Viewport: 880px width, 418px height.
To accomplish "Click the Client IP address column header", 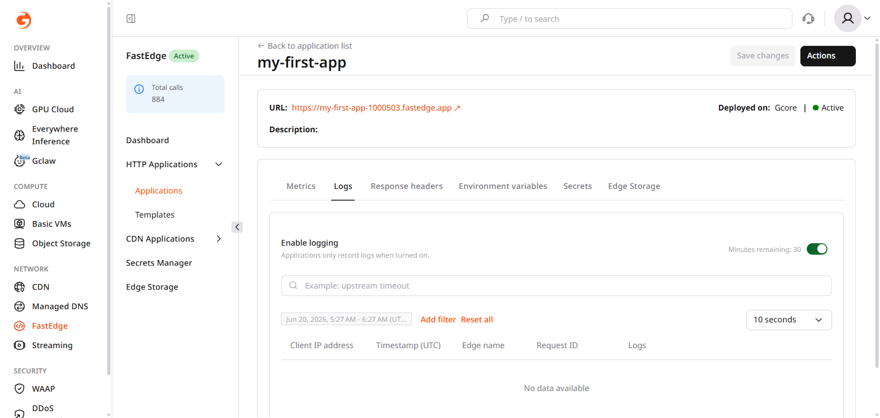I will [322, 345].
